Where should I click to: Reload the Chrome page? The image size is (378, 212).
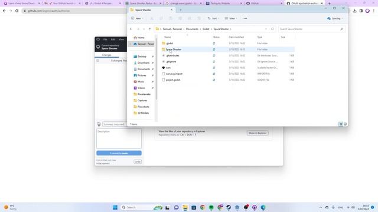17,11
